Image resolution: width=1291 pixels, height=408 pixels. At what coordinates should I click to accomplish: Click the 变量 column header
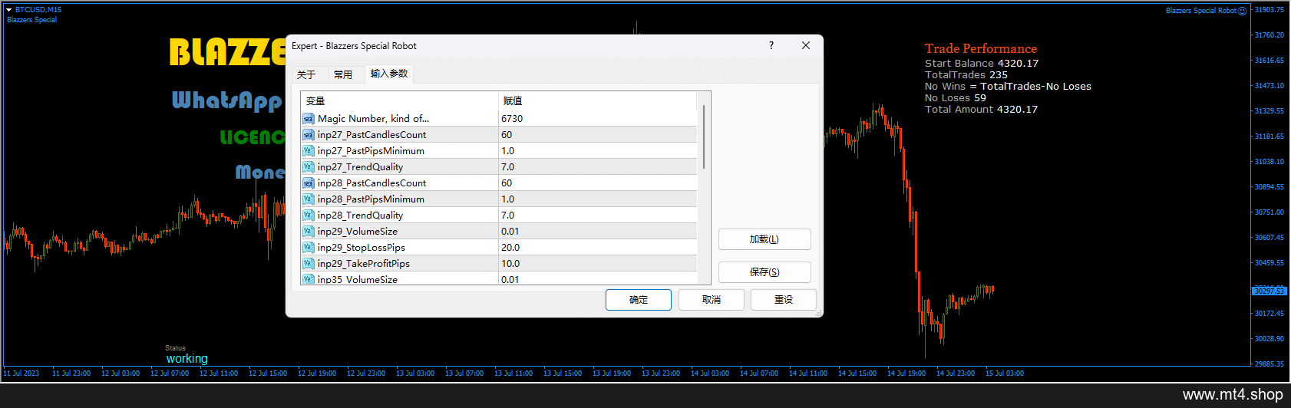400,101
